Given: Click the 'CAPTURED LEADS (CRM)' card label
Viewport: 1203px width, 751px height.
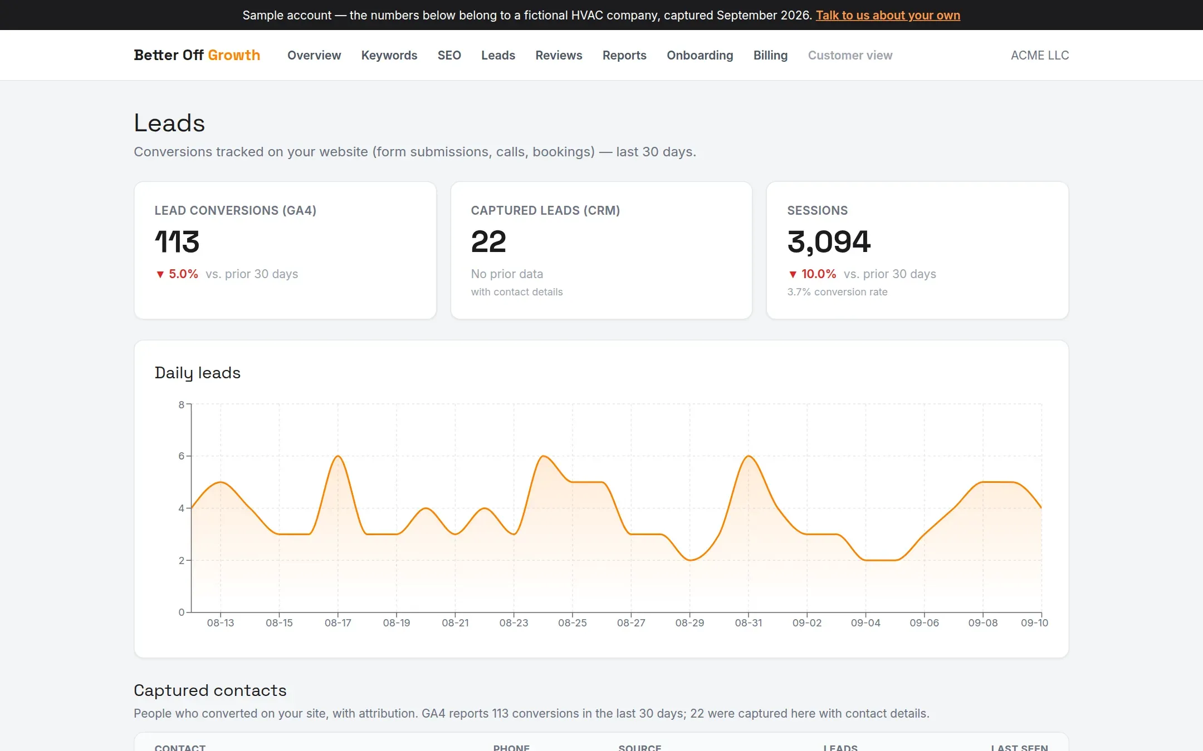Looking at the screenshot, I should [545, 210].
